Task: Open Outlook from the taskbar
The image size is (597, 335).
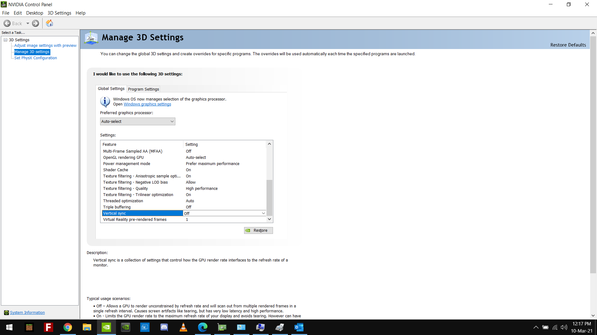Action: 299,327
